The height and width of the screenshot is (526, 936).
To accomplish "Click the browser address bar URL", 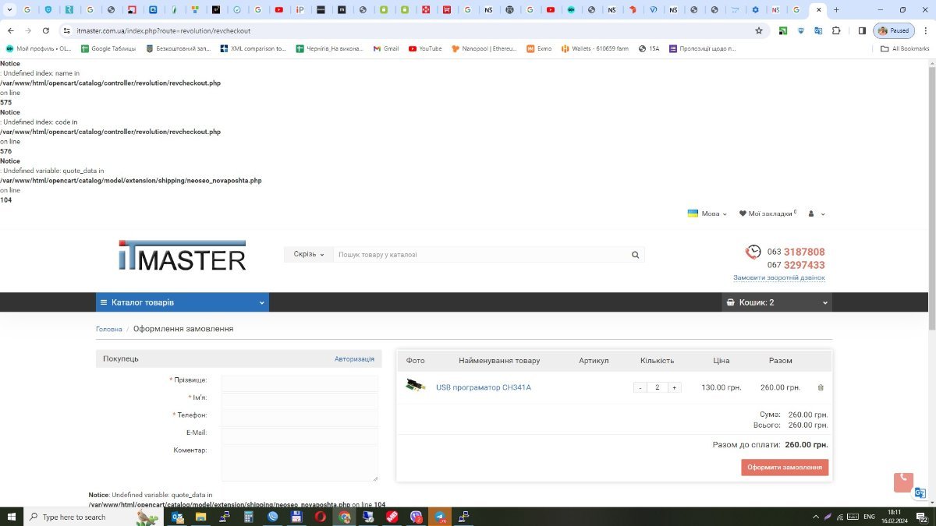I will click(x=164, y=30).
